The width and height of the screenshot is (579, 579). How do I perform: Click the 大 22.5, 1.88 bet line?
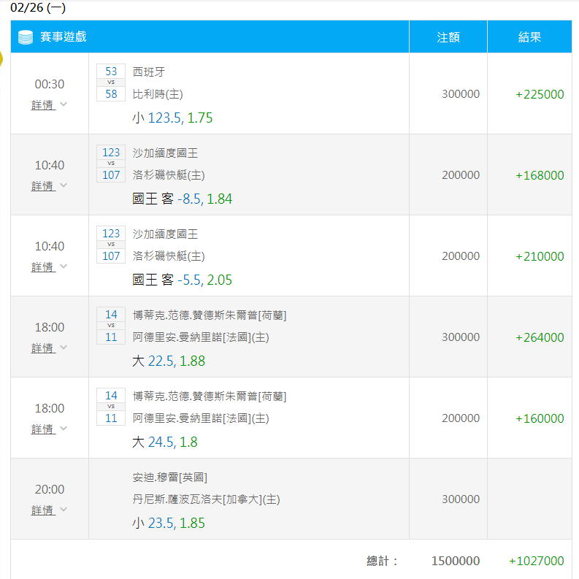[x=169, y=361]
